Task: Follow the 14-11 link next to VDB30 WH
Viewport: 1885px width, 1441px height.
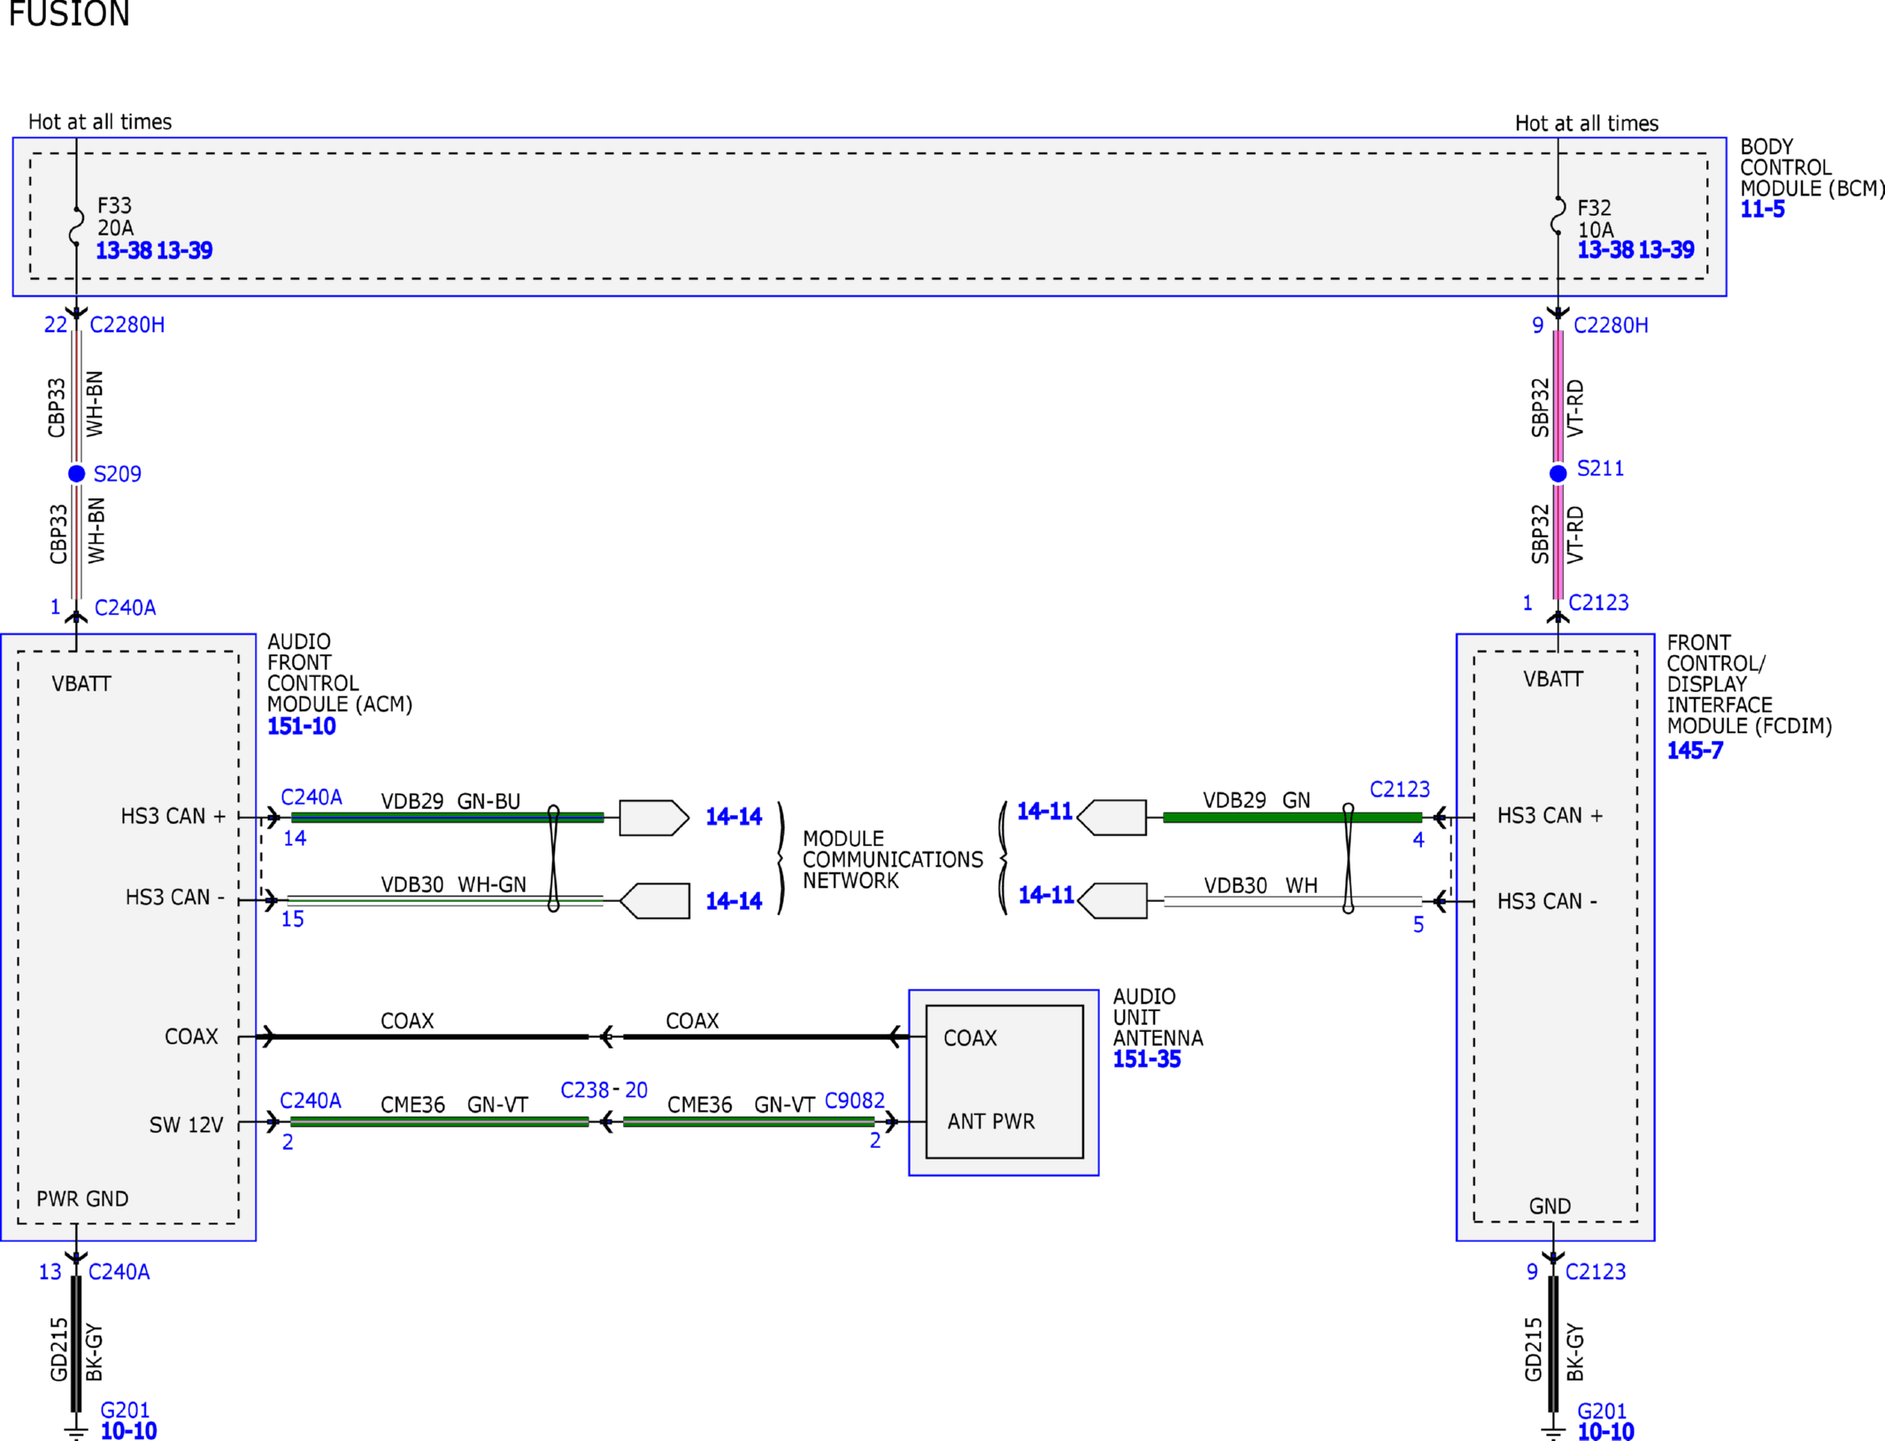Action: (1046, 895)
